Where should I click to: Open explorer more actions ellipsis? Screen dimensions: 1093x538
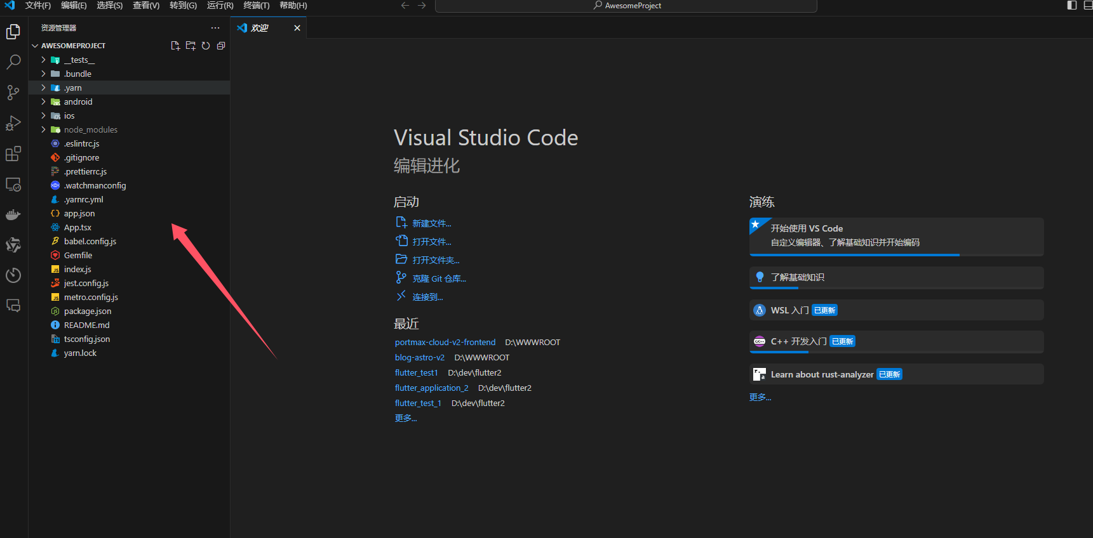(215, 28)
